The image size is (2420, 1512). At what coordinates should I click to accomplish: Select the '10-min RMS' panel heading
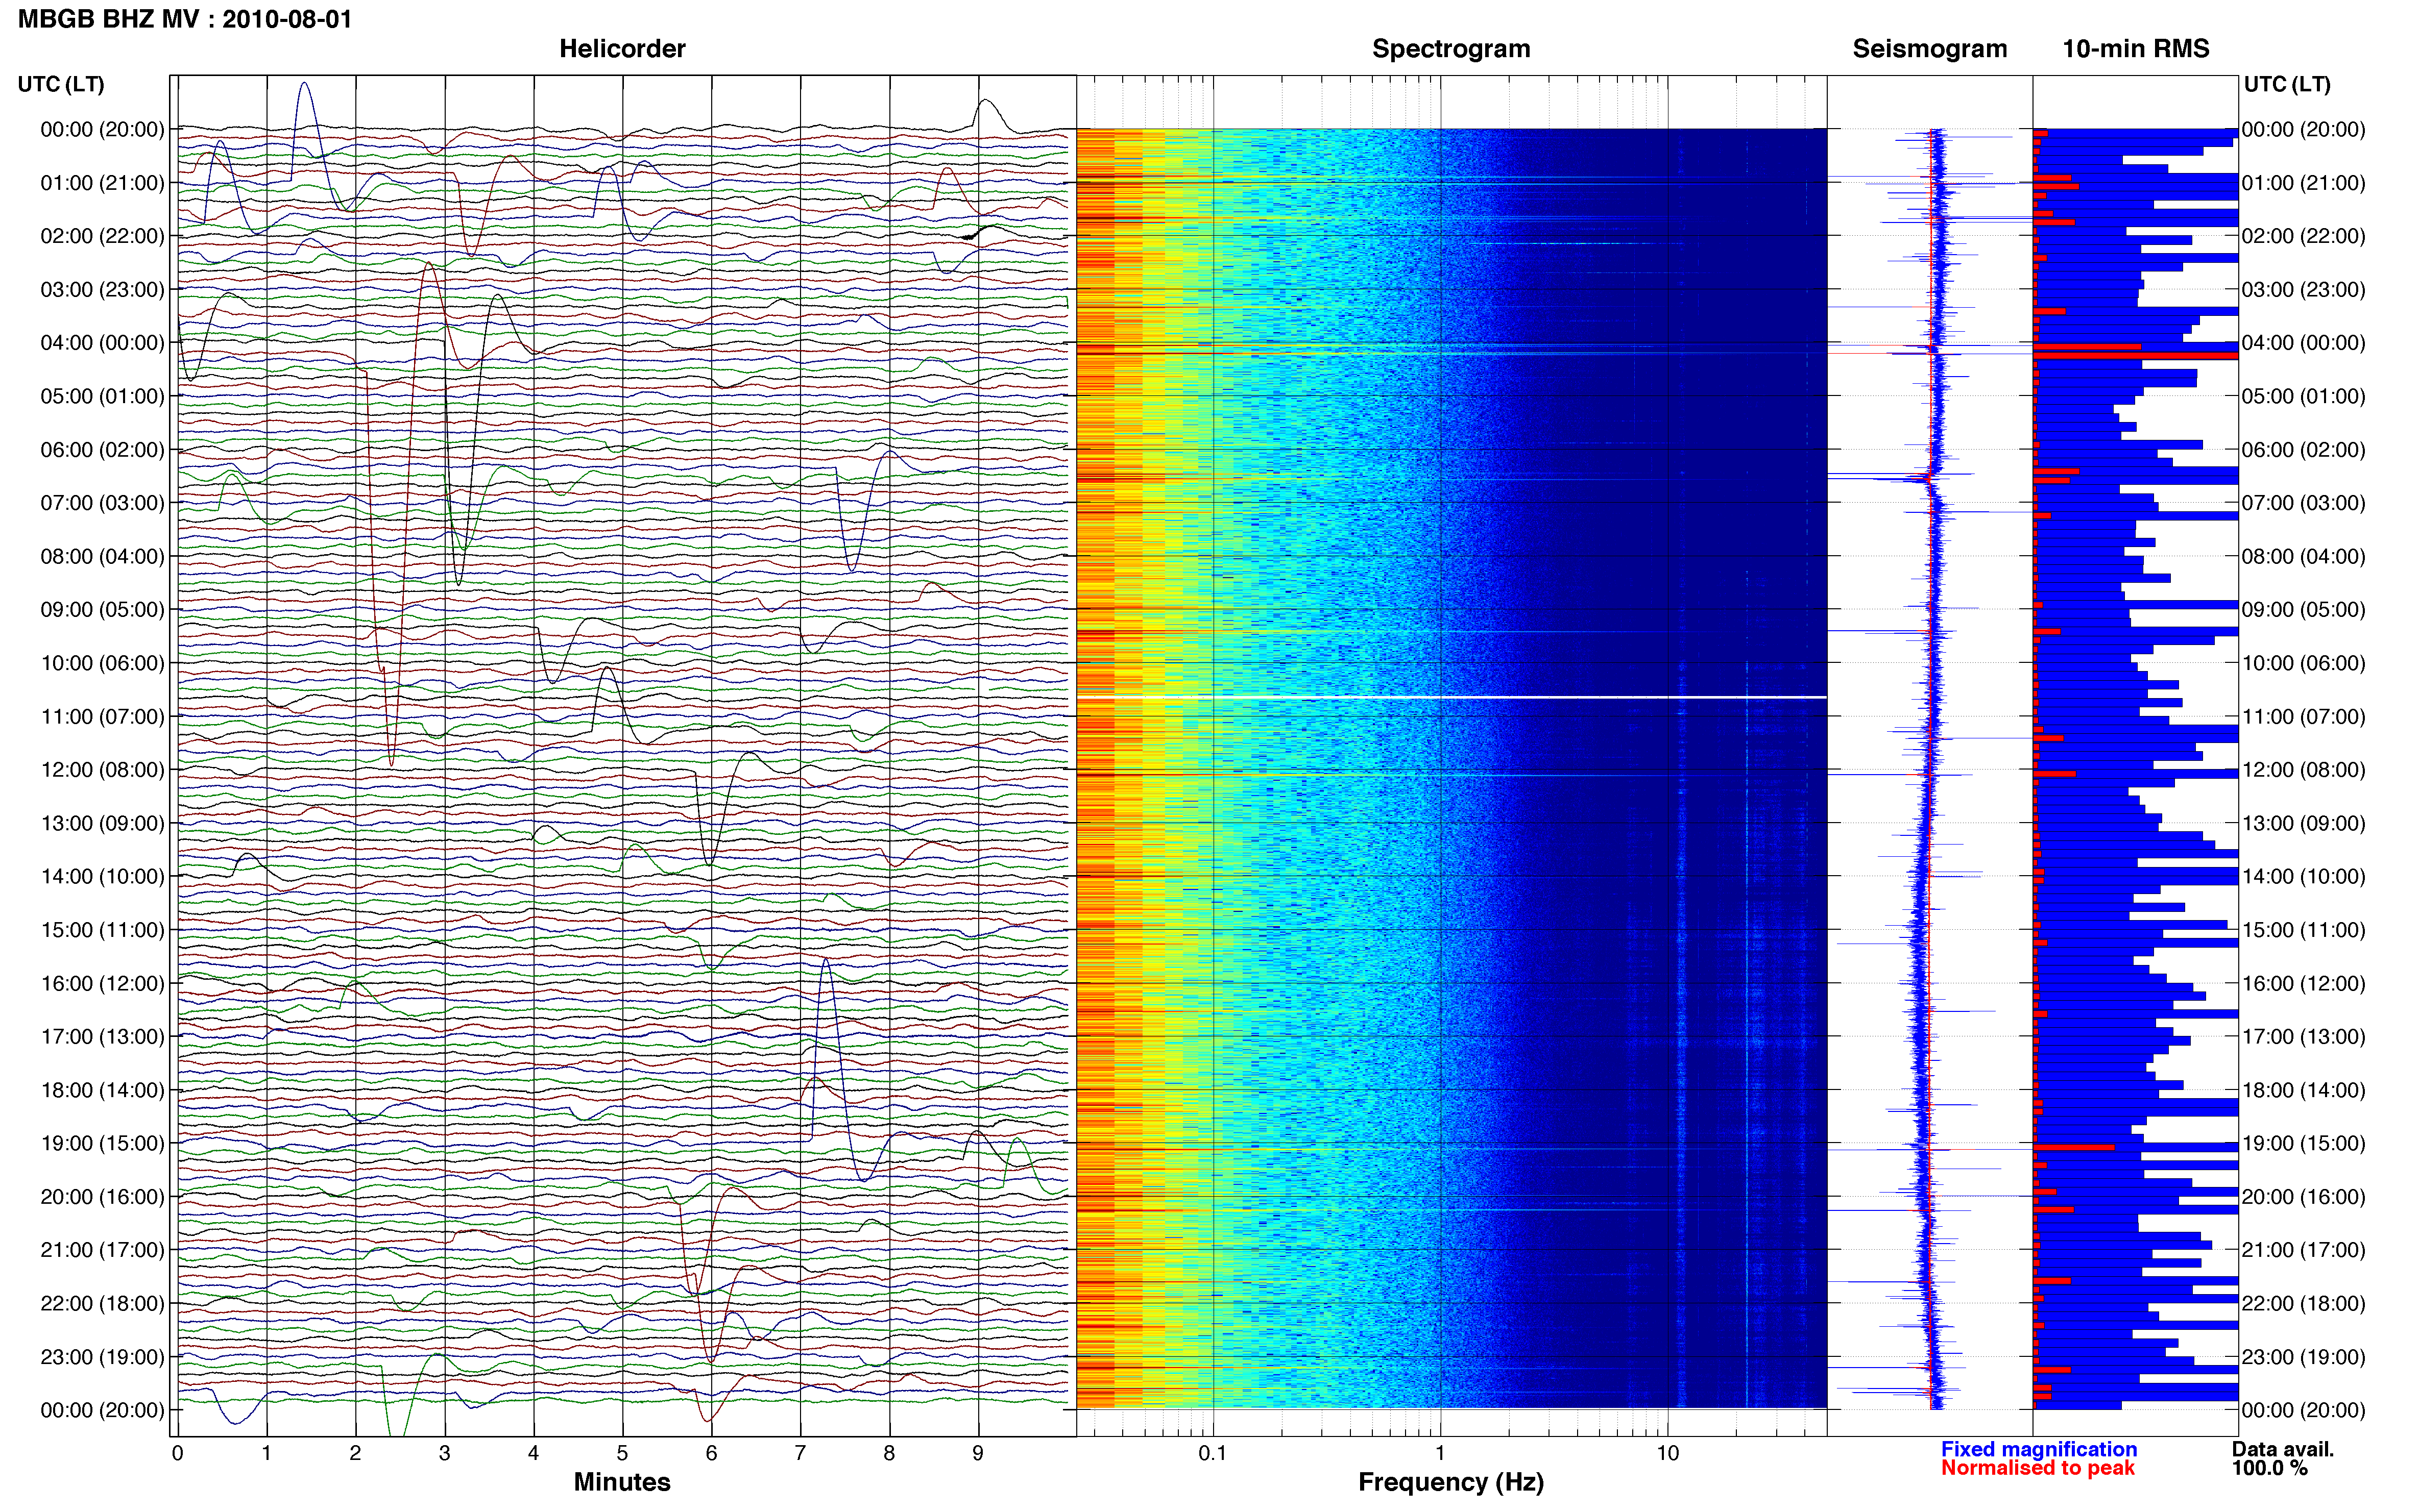pos(2136,49)
